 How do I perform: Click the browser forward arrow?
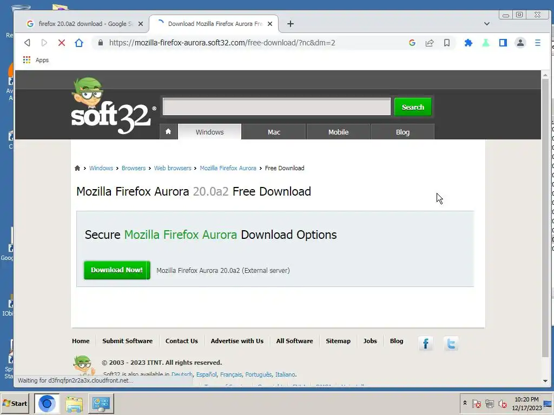click(44, 43)
